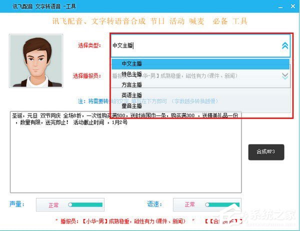The height and width of the screenshot is (231, 300).
Task: Click the bottom 播报员 小华-男 status text
Action: 123,221
